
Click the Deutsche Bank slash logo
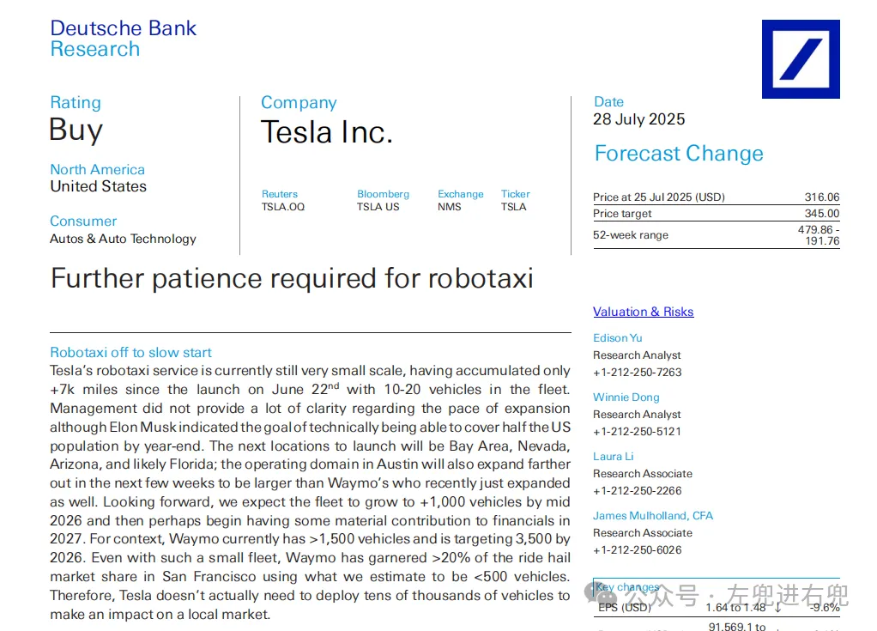pos(801,59)
